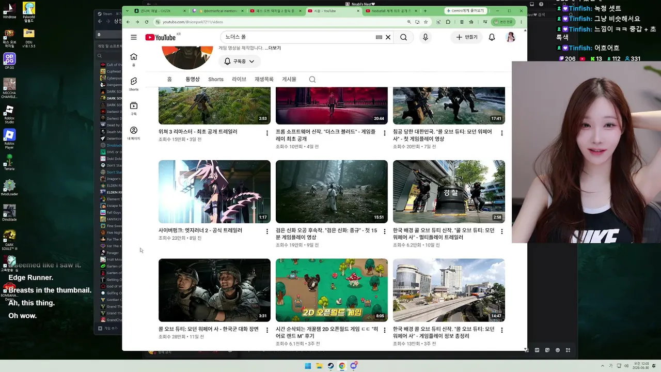Viewport: 661px width, 372px height.
Task: Open Subscriptions in the YouTube mini sidebar
Action: [x=134, y=109]
